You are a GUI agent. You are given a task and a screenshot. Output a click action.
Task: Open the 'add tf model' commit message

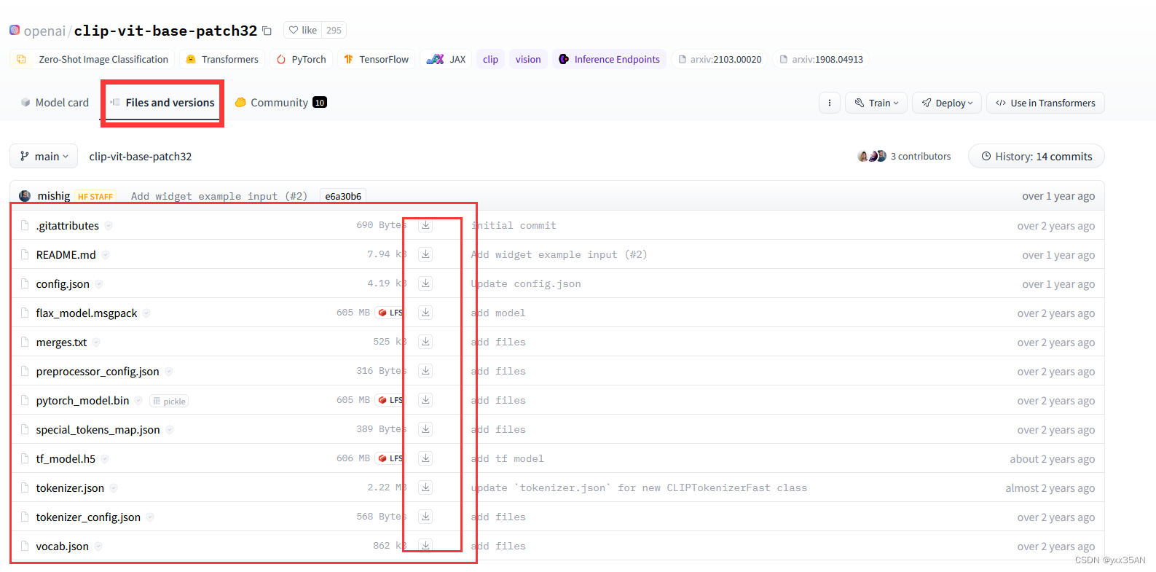click(x=507, y=458)
